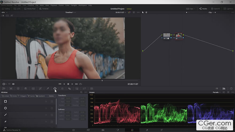Open the viewer zoom 40% dropdown

(x=4, y=13)
